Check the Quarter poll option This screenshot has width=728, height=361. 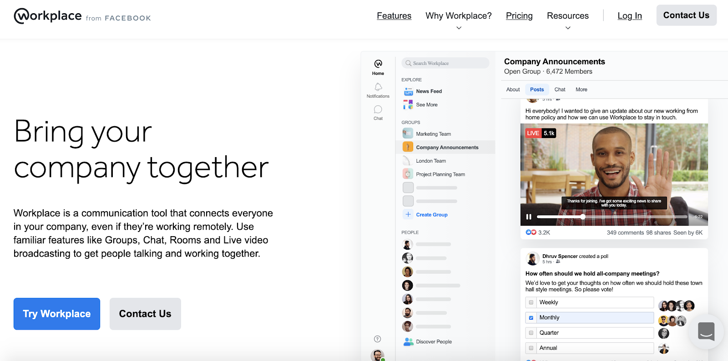tap(531, 333)
